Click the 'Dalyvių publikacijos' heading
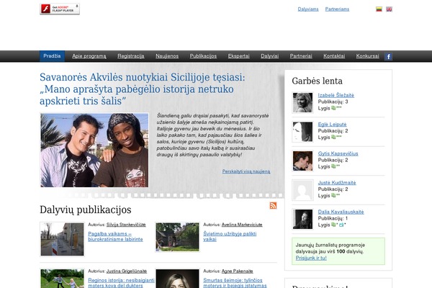 pos(86,210)
